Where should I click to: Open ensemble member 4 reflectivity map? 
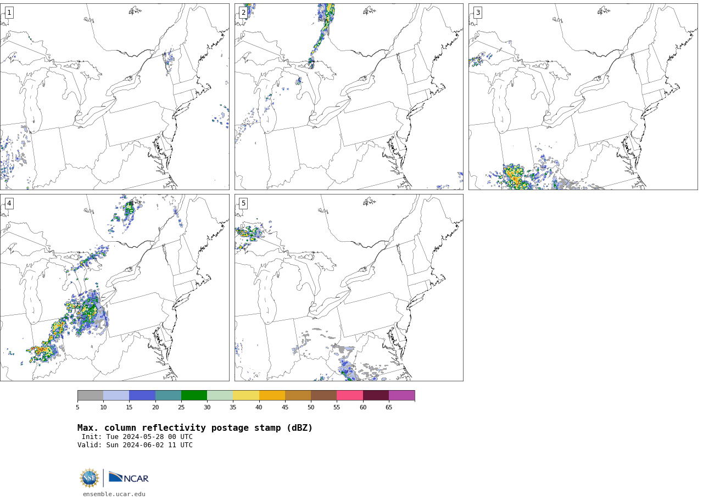click(x=114, y=287)
